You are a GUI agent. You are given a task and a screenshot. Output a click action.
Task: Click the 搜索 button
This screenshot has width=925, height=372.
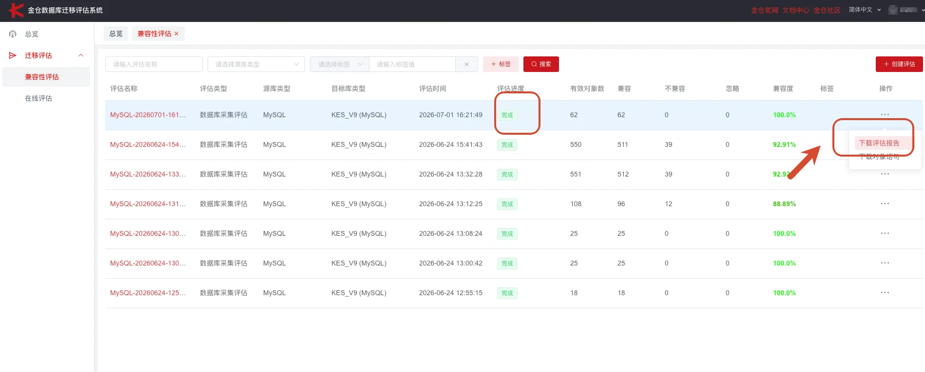click(x=541, y=64)
